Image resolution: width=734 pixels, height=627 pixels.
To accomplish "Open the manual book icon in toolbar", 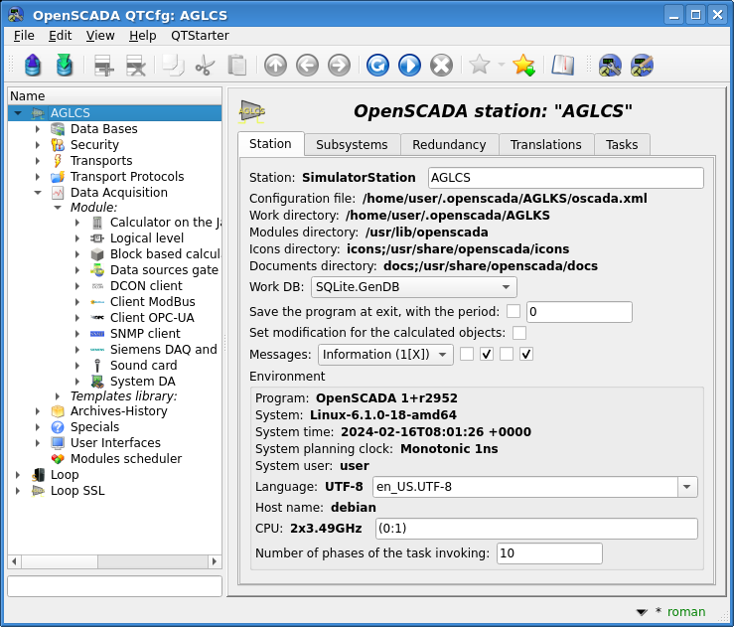I will tap(564, 66).
